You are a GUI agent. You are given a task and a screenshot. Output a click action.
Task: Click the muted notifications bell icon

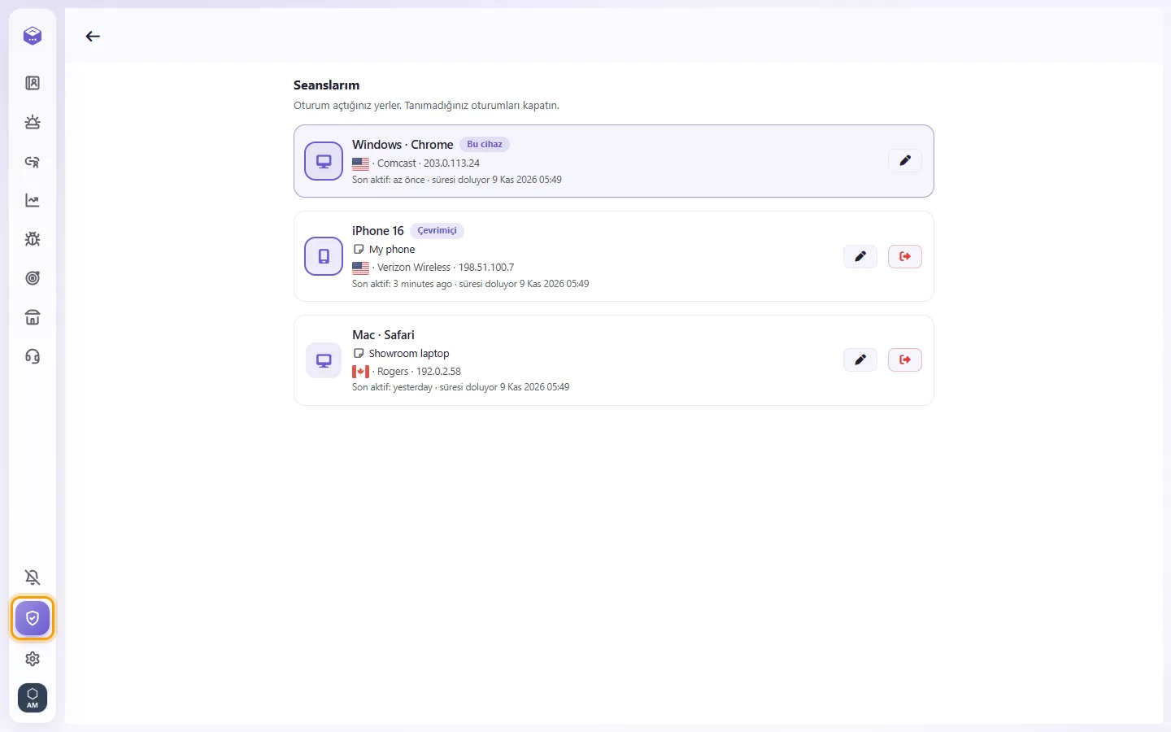pos(33,577)
